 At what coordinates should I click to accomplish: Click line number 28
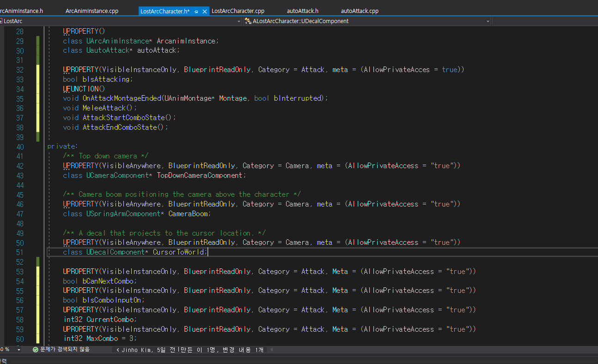(19, 31)
